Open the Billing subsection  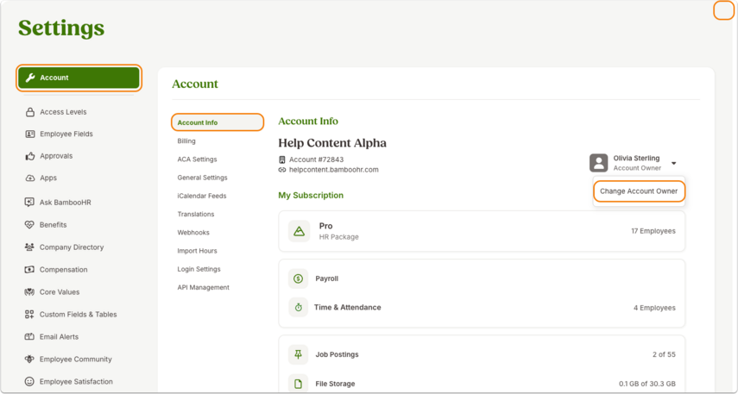click(186, 141)
